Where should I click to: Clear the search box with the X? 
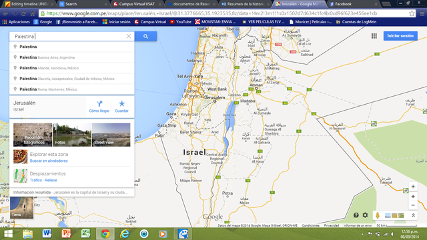(129, 36)
